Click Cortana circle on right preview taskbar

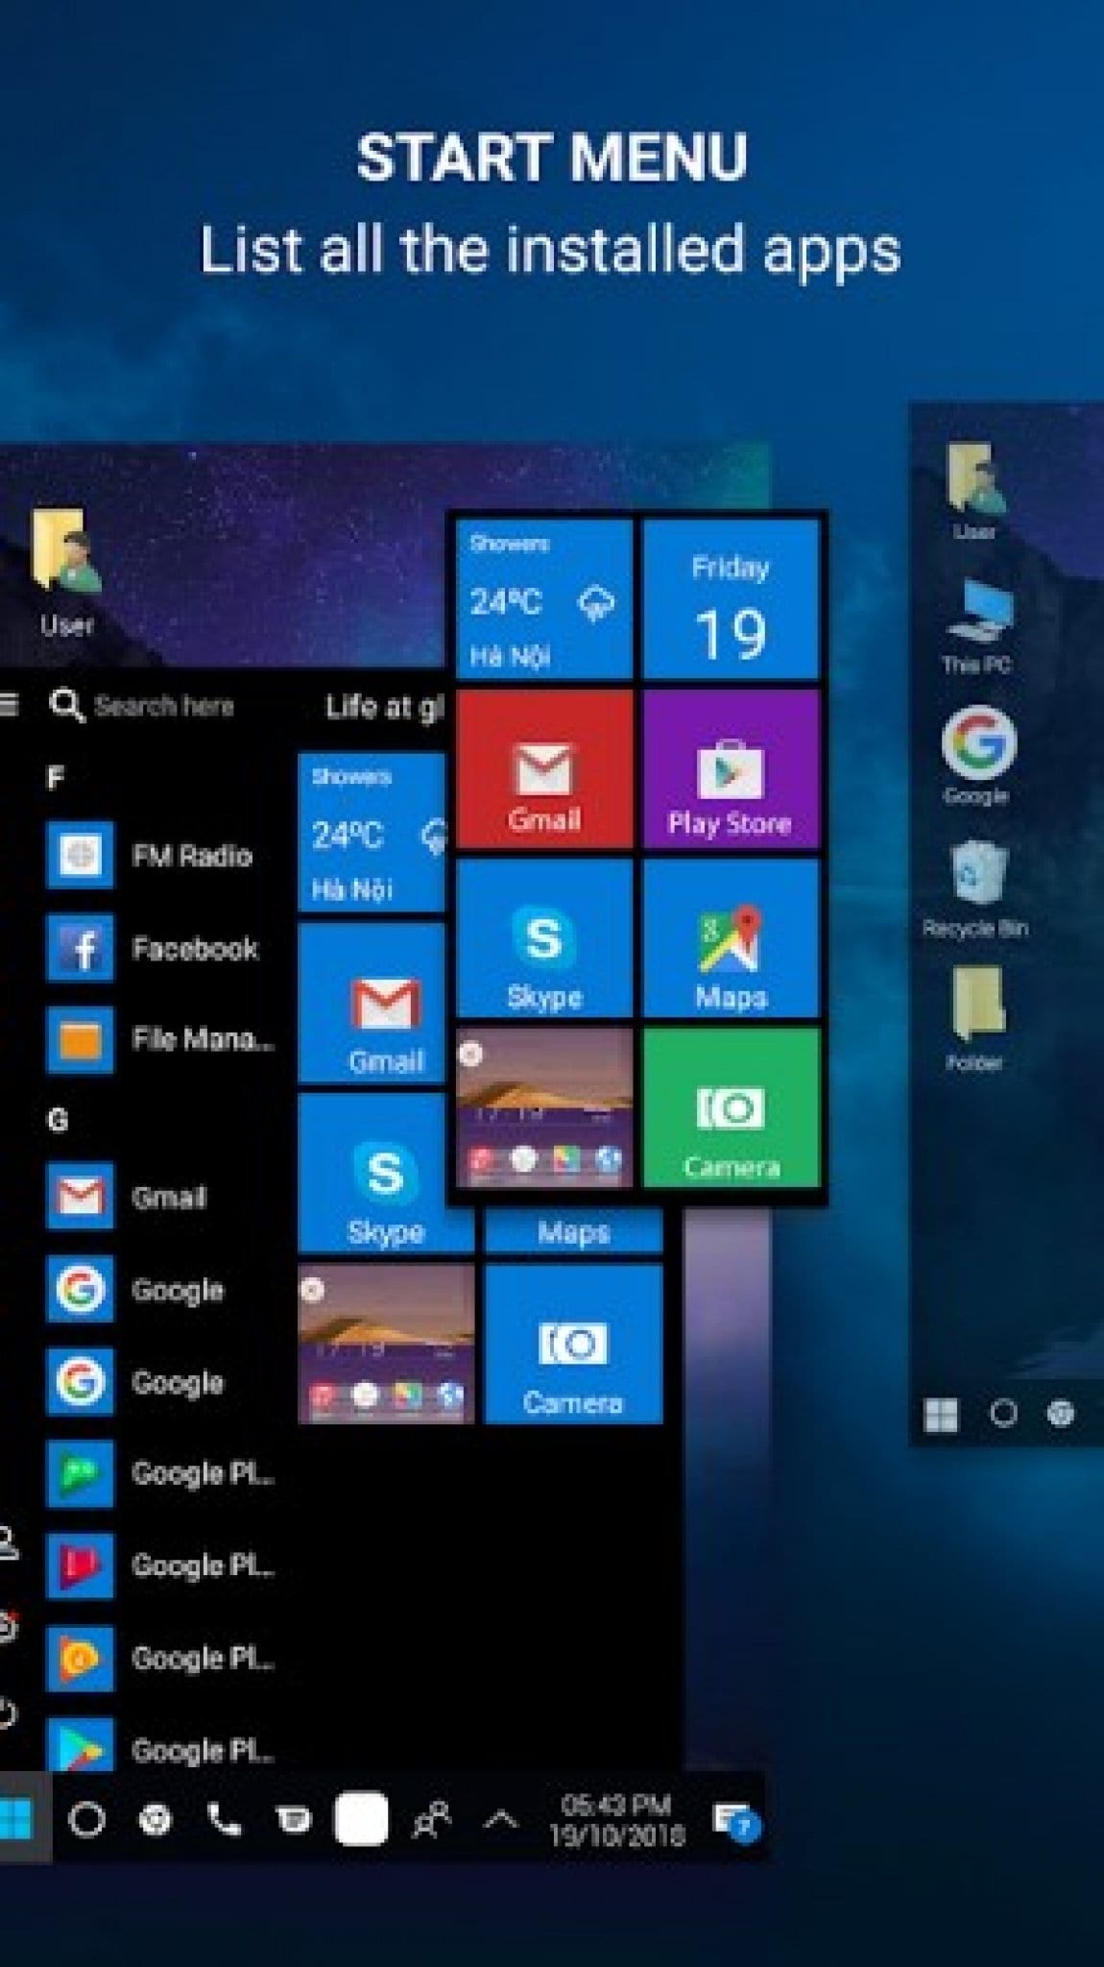pyautogui.click(x=1002, y=1414)
